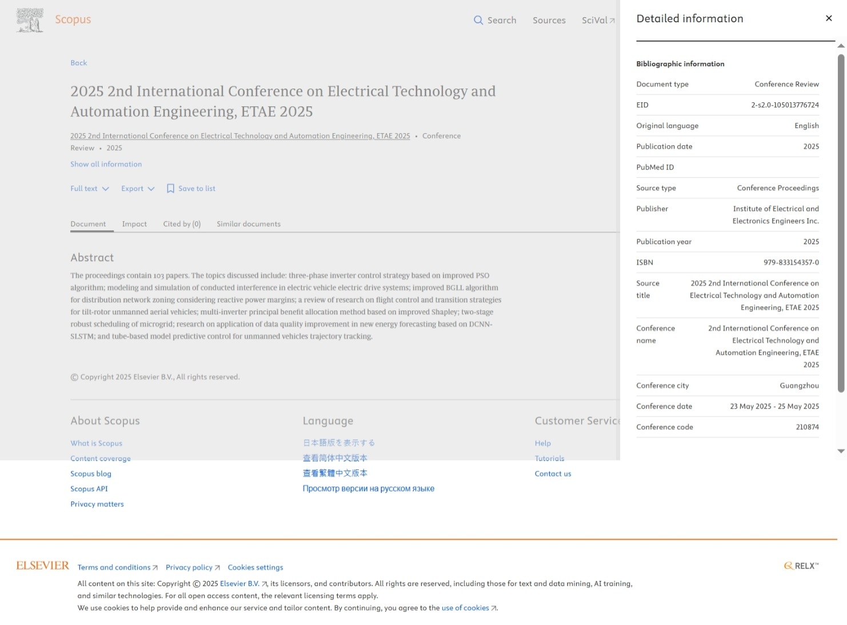Open the Help link
This screenshot has width=847, height=625.
(543, 443)
